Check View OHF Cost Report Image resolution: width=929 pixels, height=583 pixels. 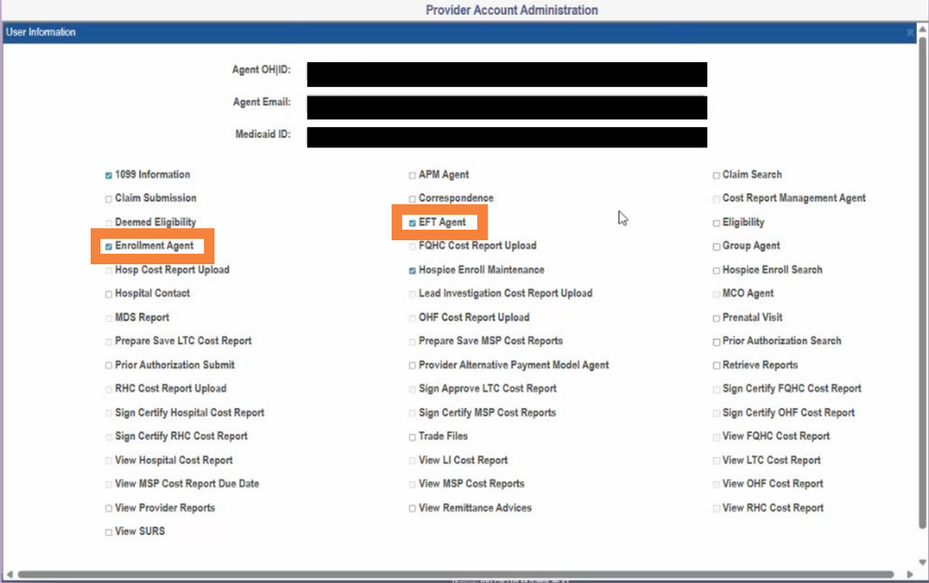coord(716,485)
